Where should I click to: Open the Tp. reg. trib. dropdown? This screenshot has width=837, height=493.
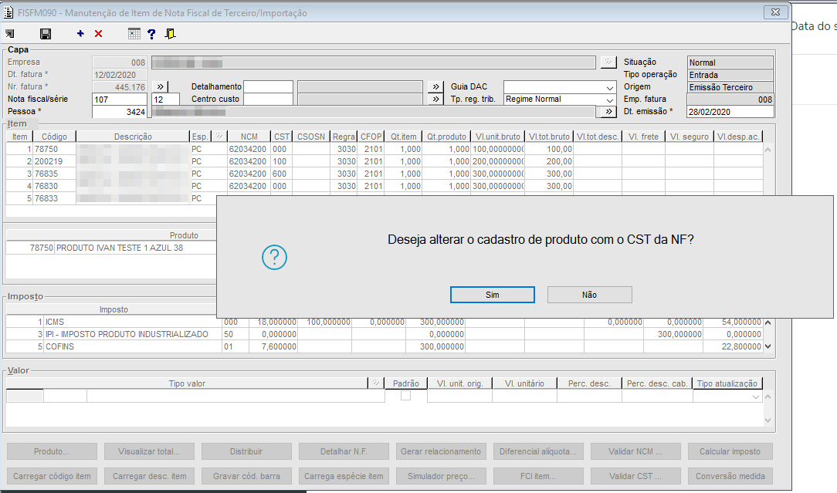(x=610, y=100)
